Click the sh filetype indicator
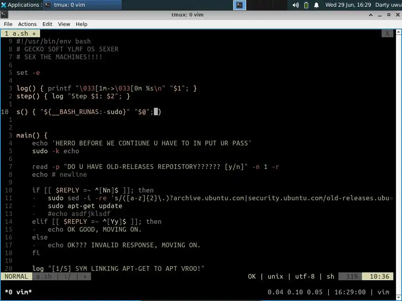 click(x=331, y=276)
